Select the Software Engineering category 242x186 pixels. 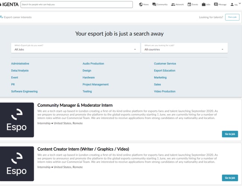click(24, 92)
